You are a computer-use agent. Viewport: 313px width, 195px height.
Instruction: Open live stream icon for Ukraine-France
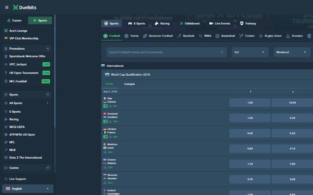click(105, 137)
